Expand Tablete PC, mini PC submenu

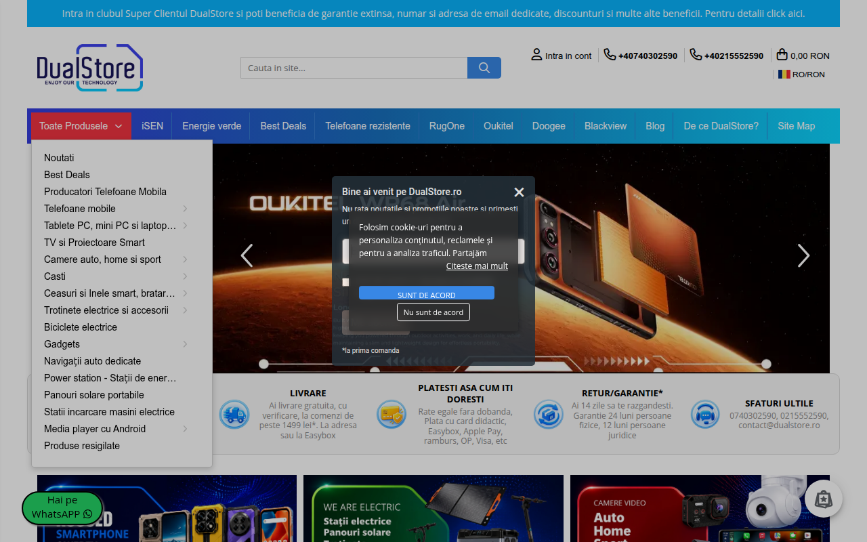185,226
